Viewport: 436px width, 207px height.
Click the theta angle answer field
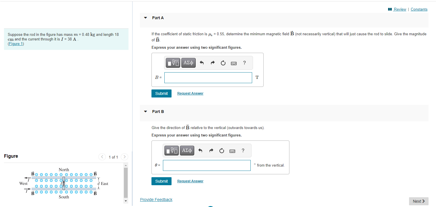point(207,165)
